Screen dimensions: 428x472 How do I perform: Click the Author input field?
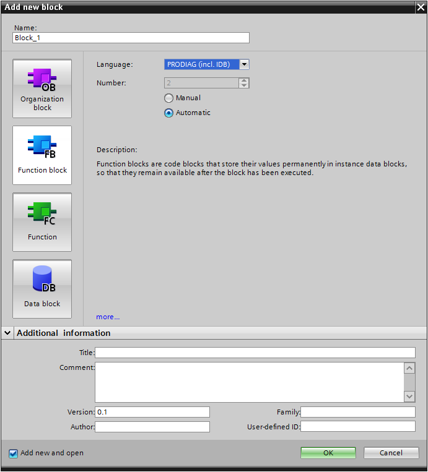152,427
